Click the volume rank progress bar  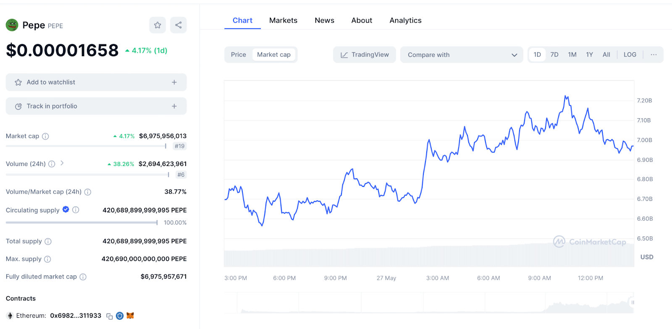point(87,174)
